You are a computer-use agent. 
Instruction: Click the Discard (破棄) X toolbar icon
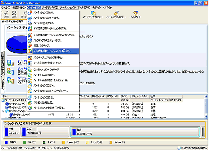14,13
